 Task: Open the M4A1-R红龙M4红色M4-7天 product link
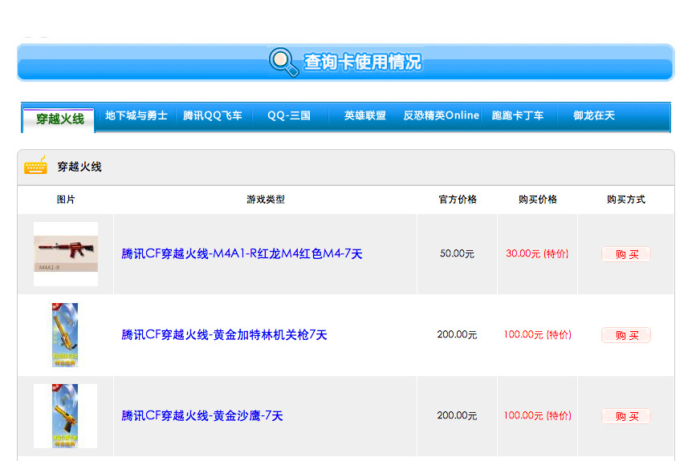tap(242, 253)
